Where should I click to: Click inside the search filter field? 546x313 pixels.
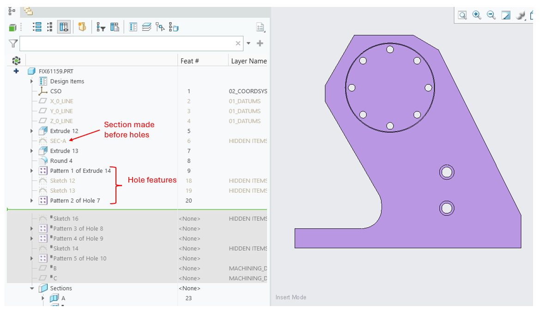(129, 43)
